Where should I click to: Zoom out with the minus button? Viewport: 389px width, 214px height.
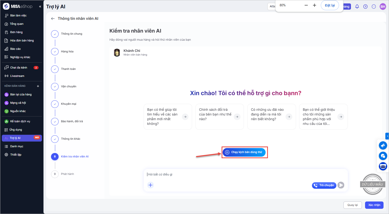click(306, 5)
